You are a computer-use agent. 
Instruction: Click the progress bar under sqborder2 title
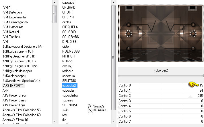(161, 75)
